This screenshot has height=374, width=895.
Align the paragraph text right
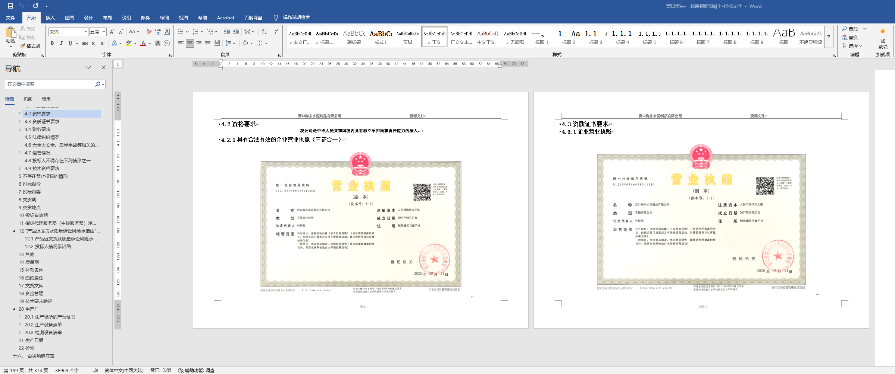(x=199, y=43)
